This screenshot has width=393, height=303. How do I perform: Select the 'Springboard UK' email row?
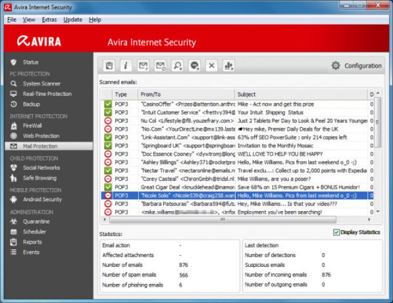click(x=237, y=146)
